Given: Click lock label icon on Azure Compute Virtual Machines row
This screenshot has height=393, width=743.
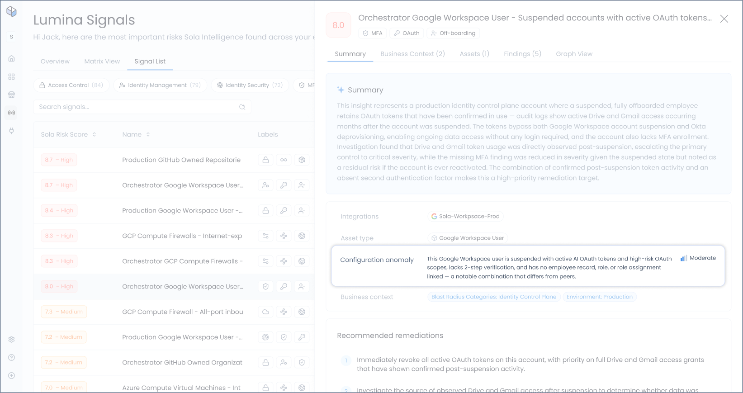Looking at the screenshot, I should (x=266, y=388).
